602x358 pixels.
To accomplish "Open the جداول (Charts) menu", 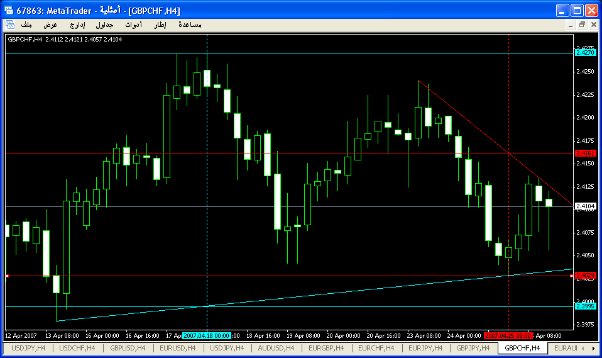I will click(105, 25).
